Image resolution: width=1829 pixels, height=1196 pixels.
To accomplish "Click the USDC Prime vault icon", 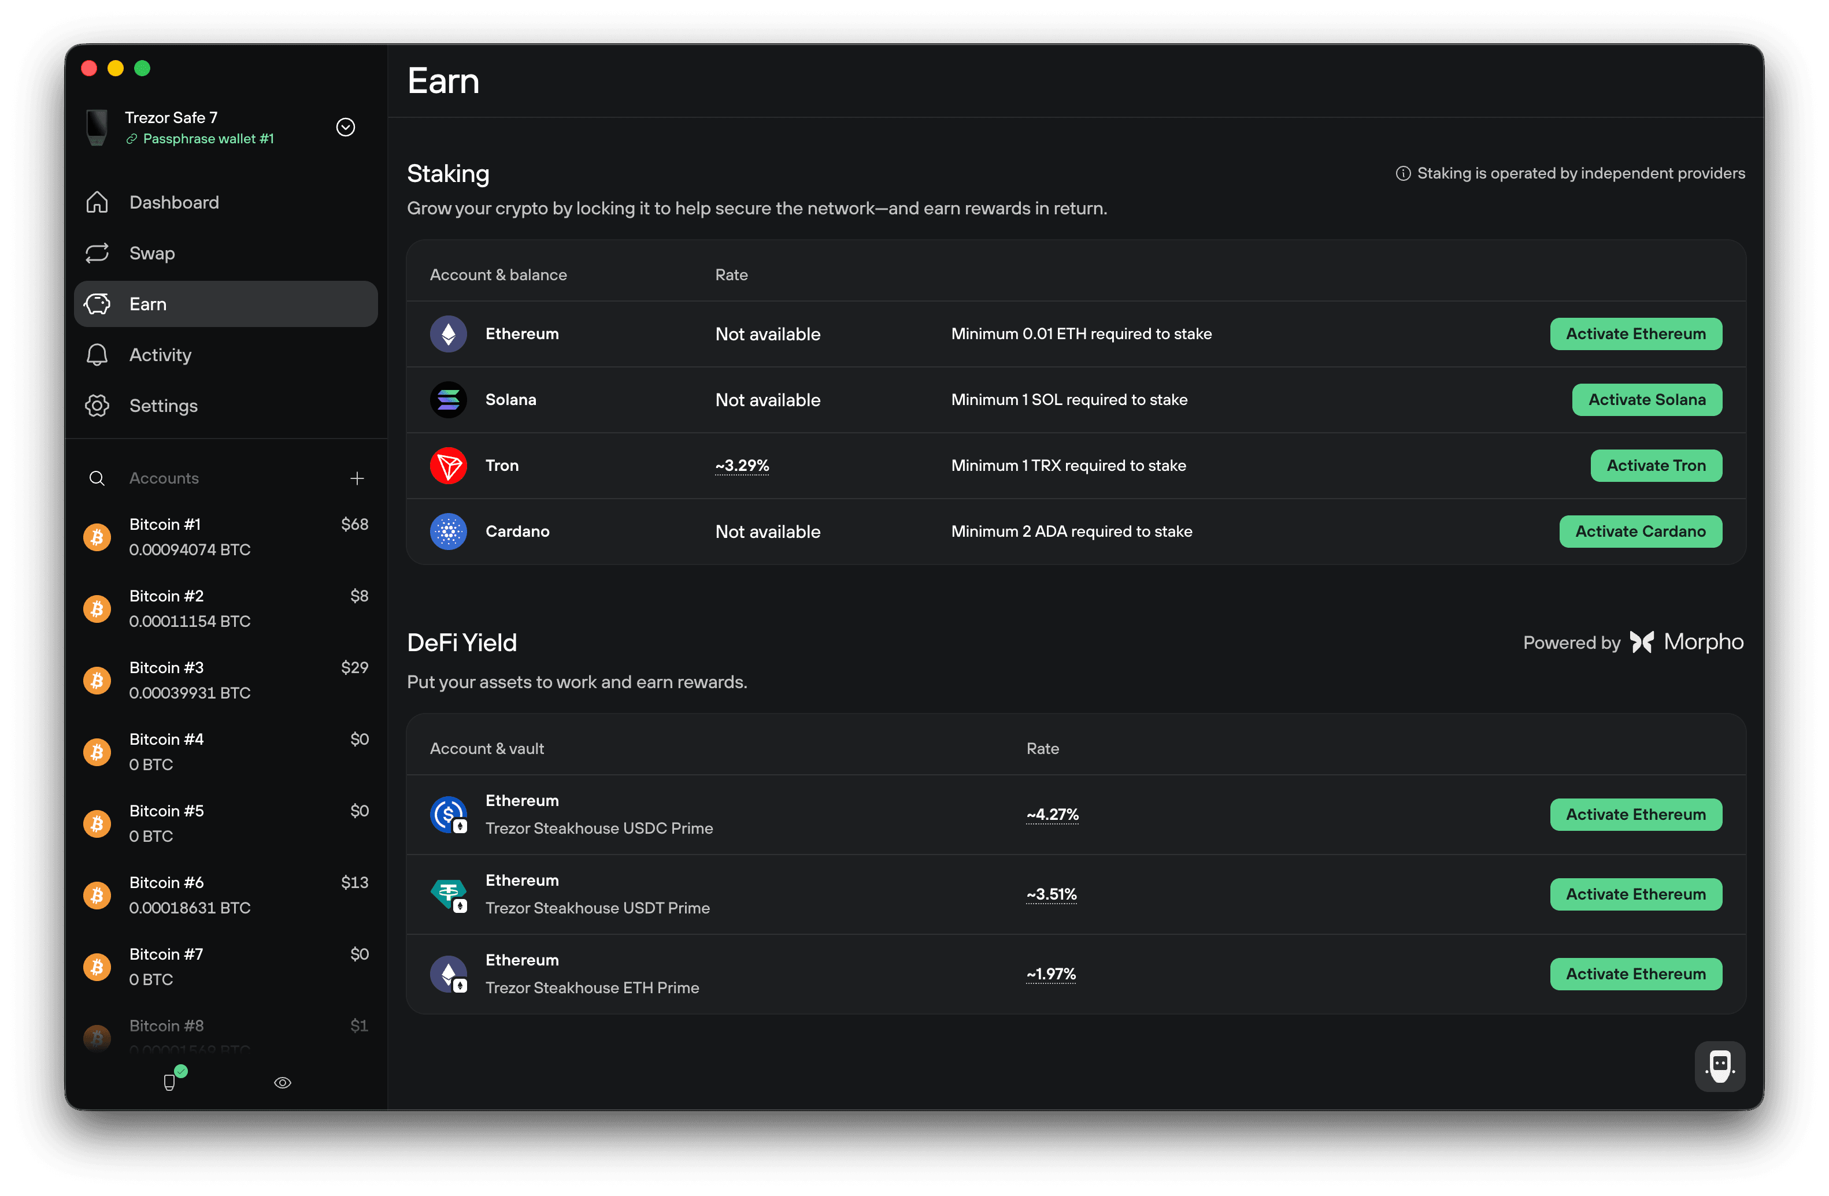I will [449, 814].
